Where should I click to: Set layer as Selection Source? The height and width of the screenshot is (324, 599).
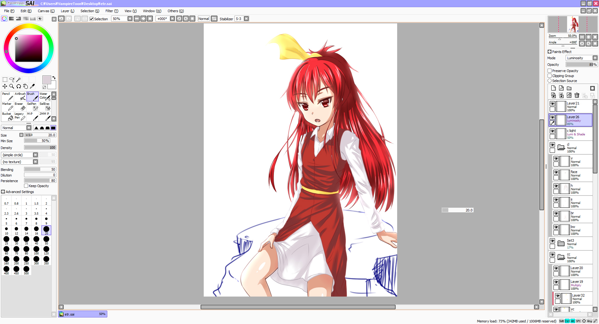(x=550, y=81)
